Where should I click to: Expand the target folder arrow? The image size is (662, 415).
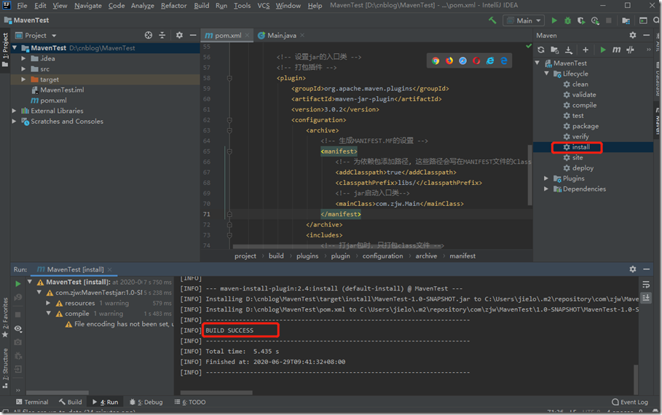point(23,79)
